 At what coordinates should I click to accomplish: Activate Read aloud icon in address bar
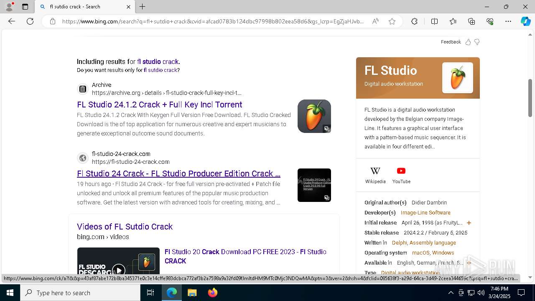(375, 21)
